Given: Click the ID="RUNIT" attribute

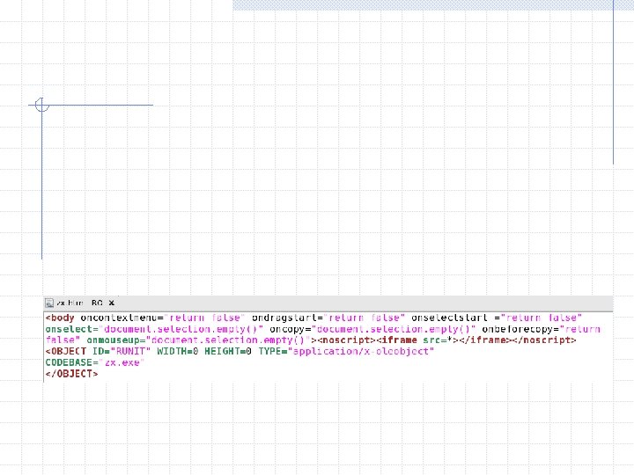Looking at the screenshot, I should pyautogui.click(x=122, y=351).
